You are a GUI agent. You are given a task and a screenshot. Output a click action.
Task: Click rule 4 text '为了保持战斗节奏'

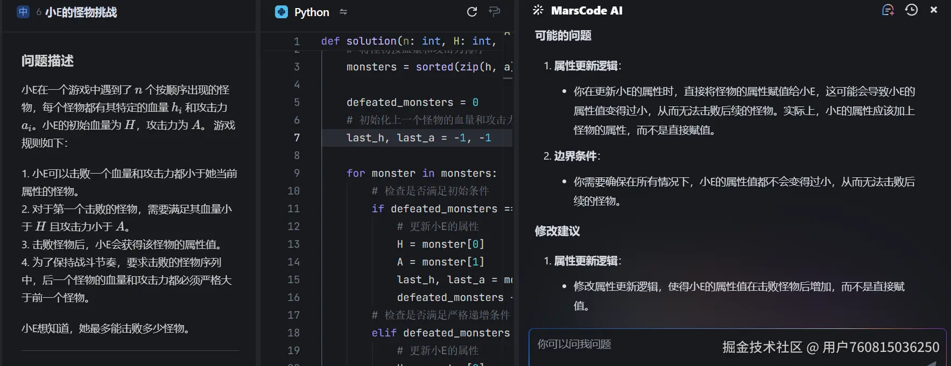[126, 280]
